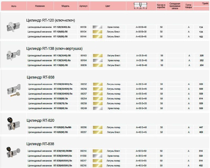210x168 pixels.
Task: Click chrome swatch in row 00139
Action: pyautogui.click(x=97, y=27)
